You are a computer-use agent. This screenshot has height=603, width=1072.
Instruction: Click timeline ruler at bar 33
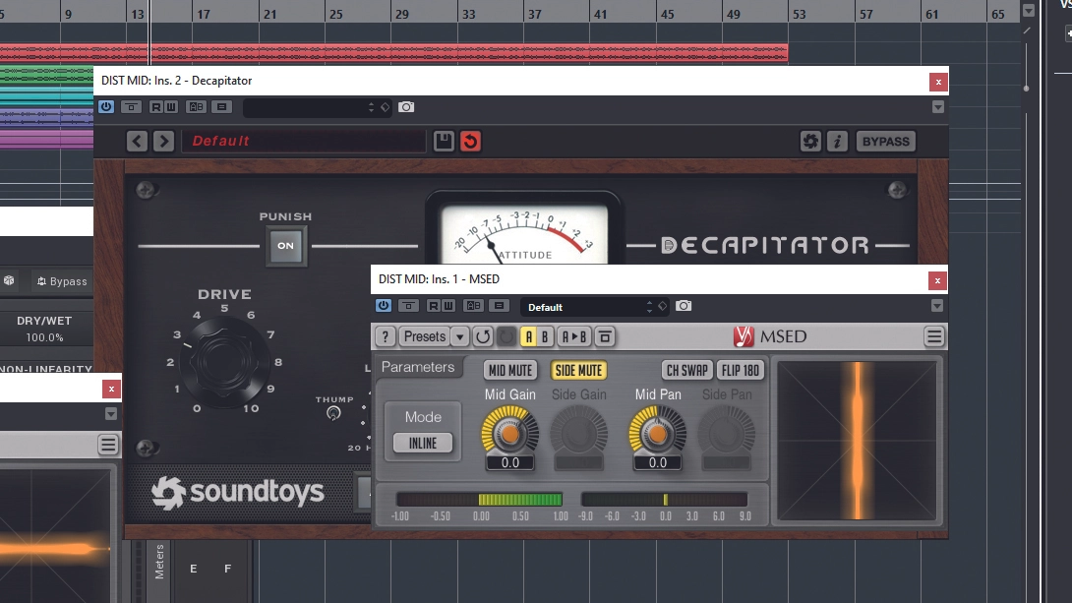[468, 14]
